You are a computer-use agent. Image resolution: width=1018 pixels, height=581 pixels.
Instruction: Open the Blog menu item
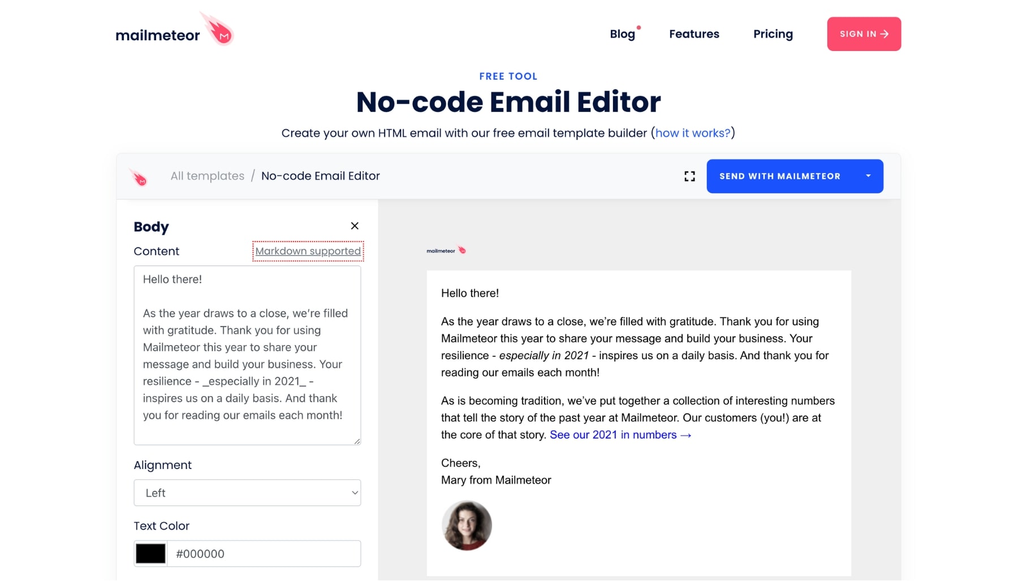622,34
